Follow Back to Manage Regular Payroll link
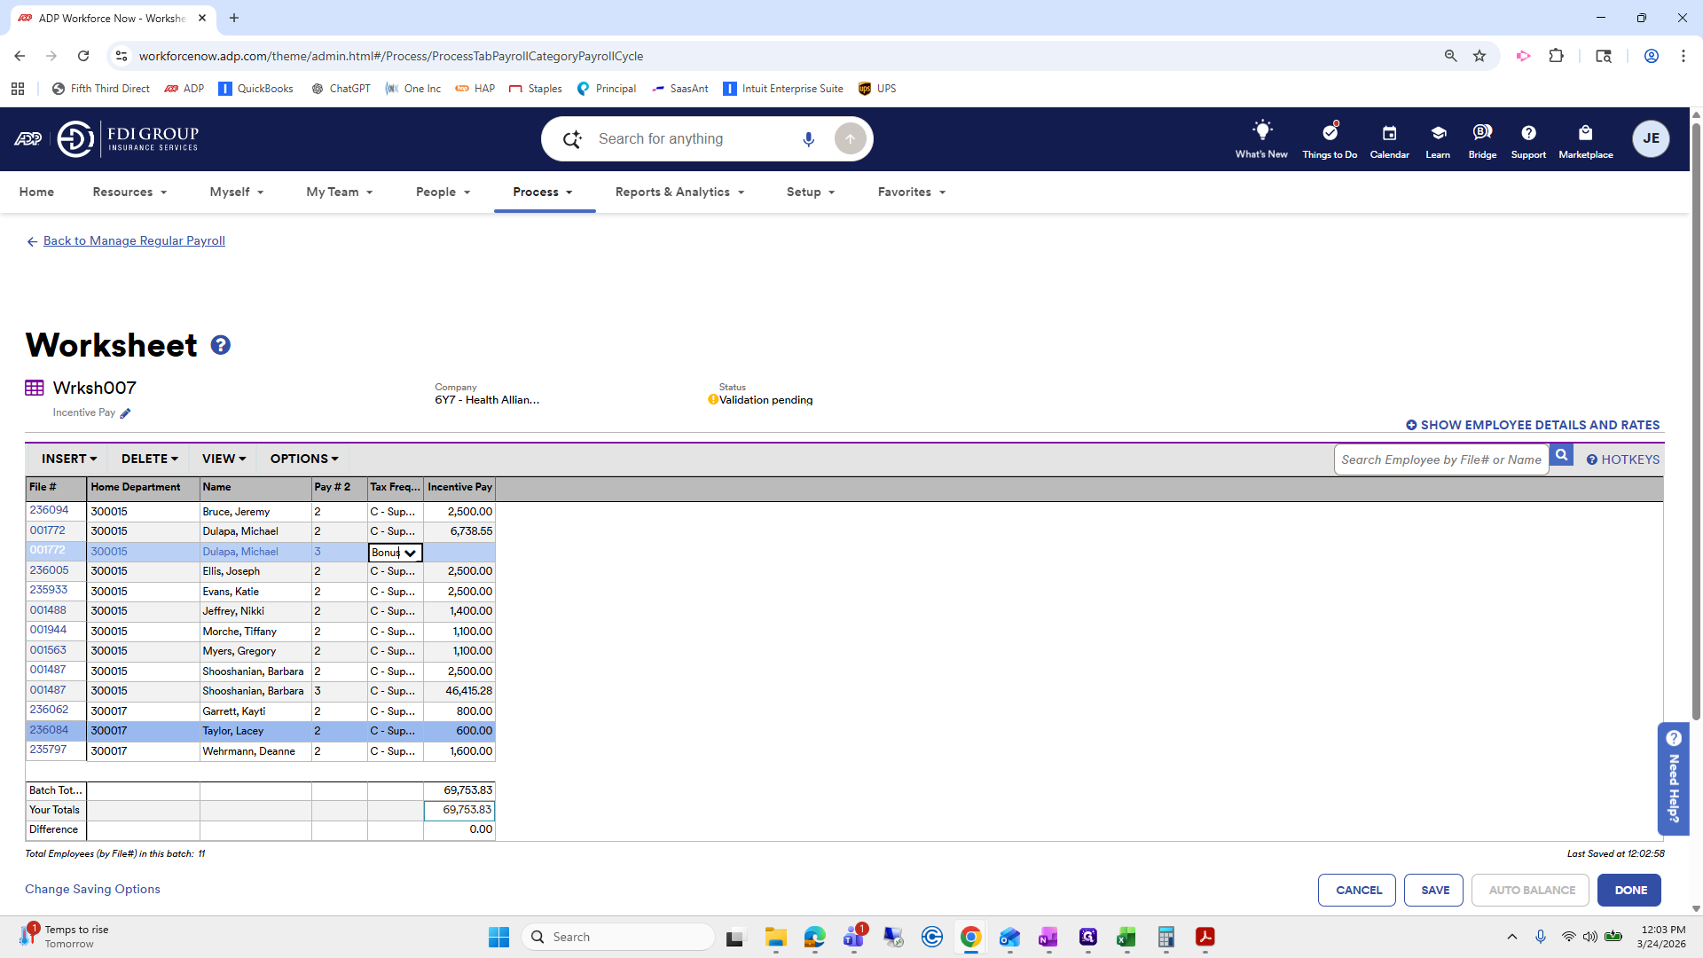Viewport: 1703px width, 958px height. click(x=134, y=240)
